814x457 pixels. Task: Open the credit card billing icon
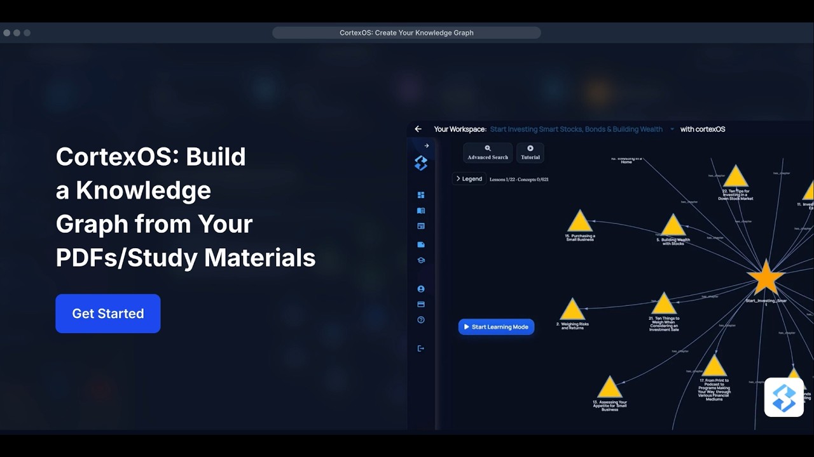[420, 305]
